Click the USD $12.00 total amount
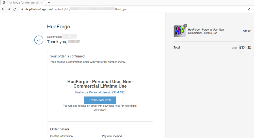This screenshot has width=254, height=138. pyautogui.click(x=242, y=48)
